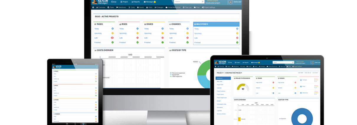Click the check icon in the Milestones card header

tap(195, 24)
